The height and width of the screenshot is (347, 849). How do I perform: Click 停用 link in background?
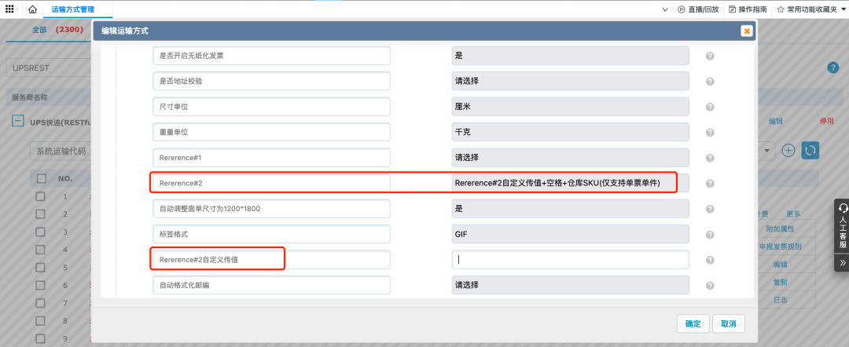coord(826,122)
